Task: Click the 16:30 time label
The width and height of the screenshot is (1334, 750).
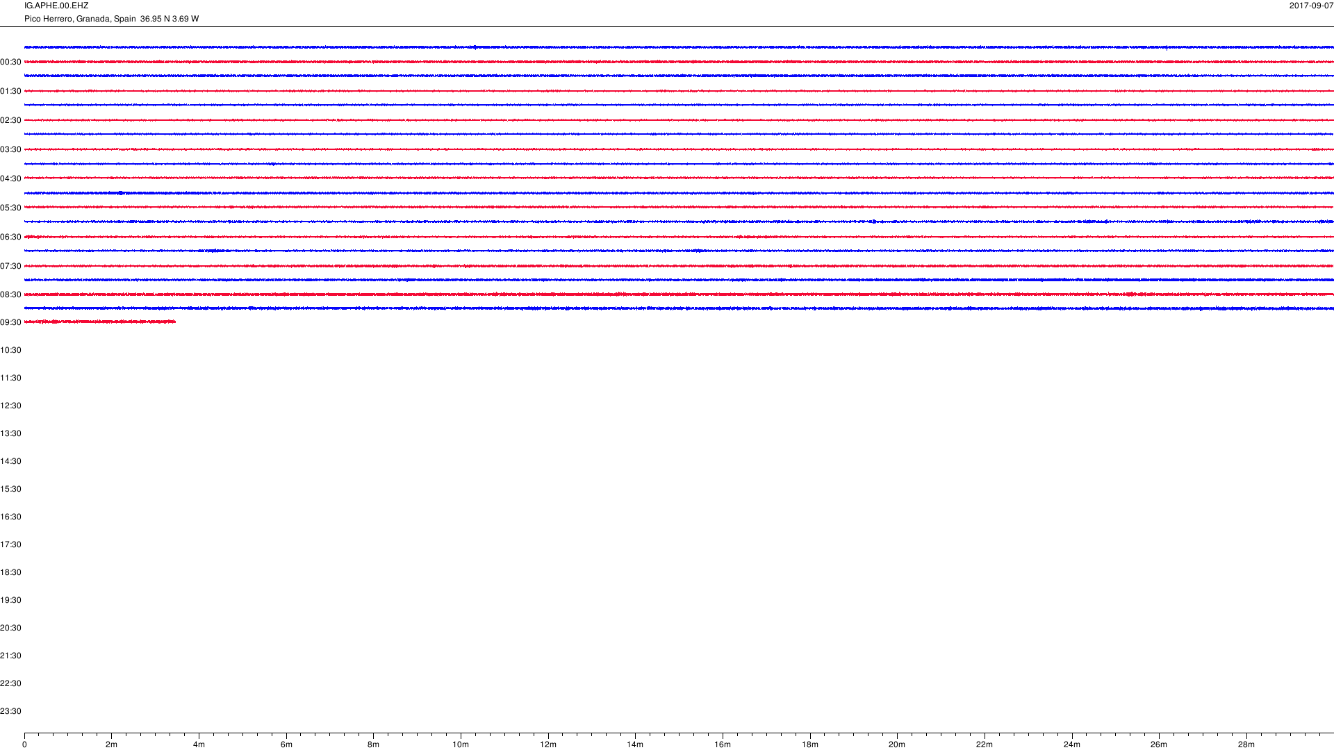Action: [x=10, y=517]
